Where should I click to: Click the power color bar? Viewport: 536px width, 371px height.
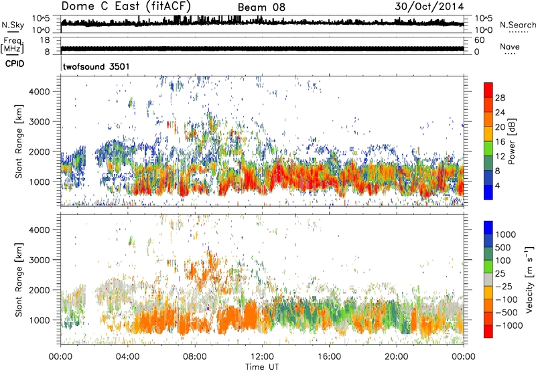(488, 141)
